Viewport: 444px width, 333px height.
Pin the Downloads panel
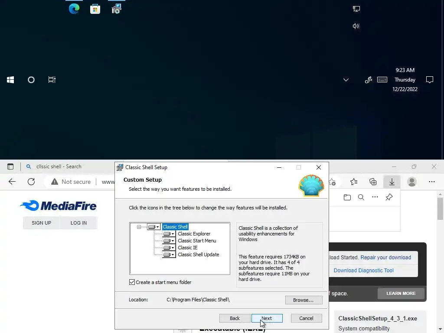point(389,197)
